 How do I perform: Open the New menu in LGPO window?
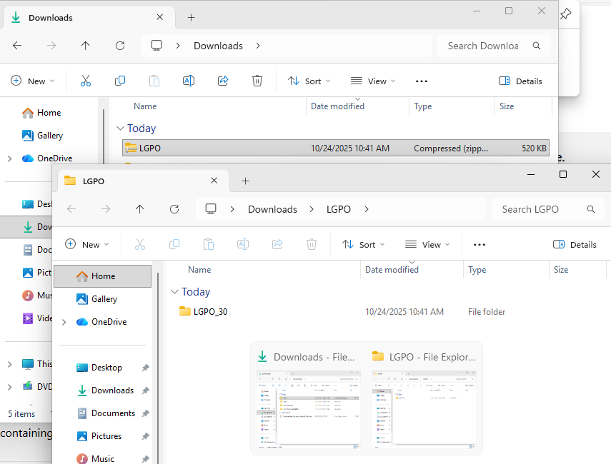click(x=86, y=244)
